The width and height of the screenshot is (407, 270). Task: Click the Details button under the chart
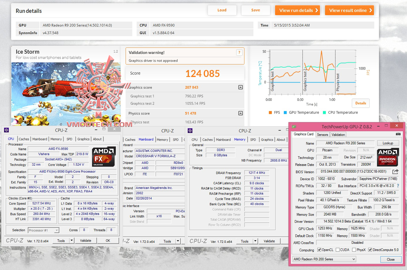pos(361,103)
